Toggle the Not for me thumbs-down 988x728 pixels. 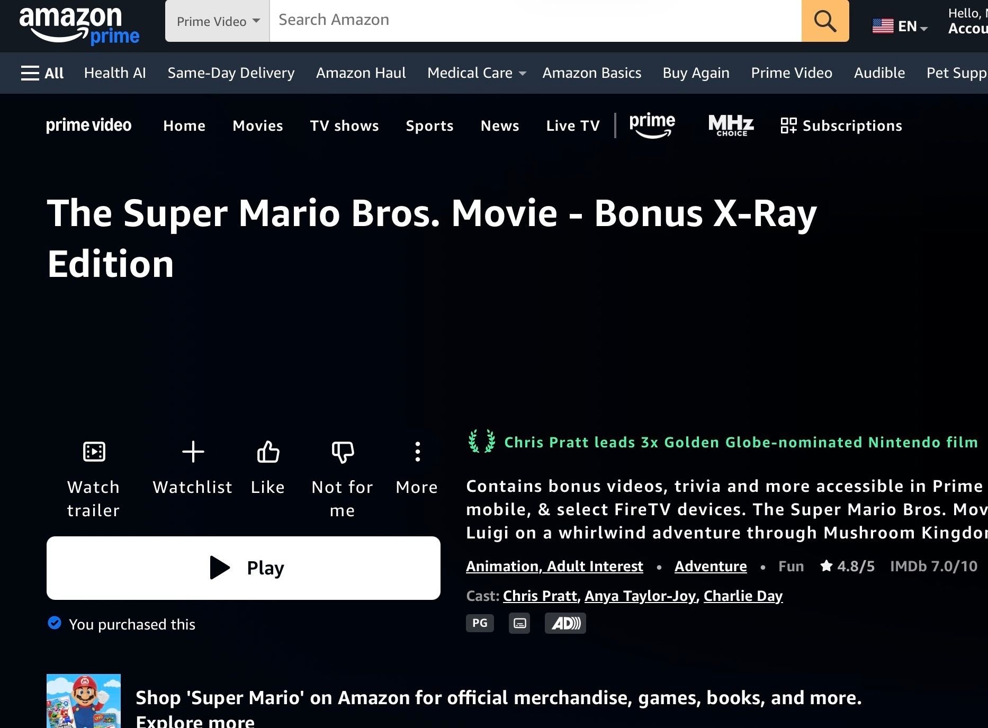[343, 452]
